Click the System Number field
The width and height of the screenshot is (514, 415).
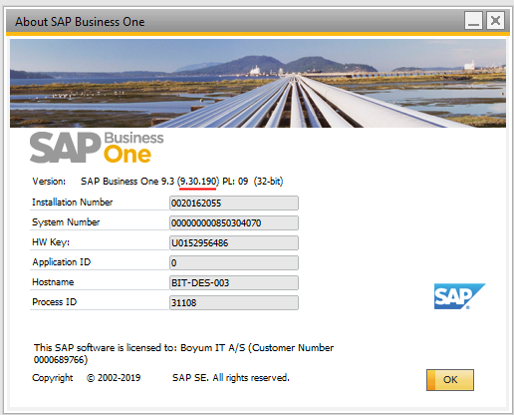(234, 222)
